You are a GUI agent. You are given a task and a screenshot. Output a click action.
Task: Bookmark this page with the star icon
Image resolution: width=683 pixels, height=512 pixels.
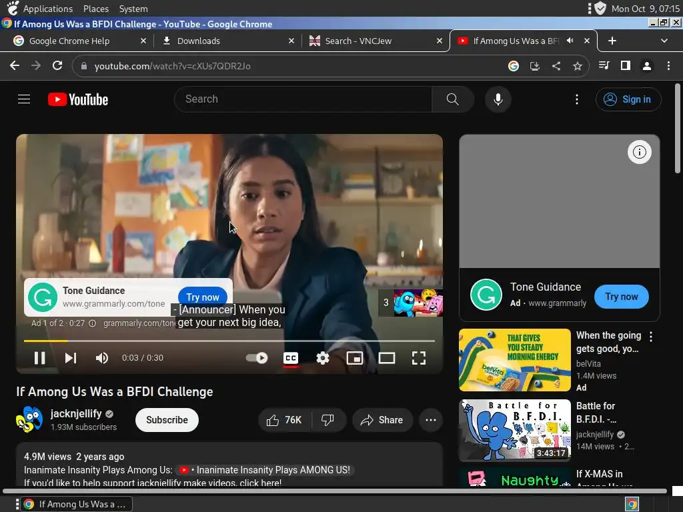tap(578, 66)
